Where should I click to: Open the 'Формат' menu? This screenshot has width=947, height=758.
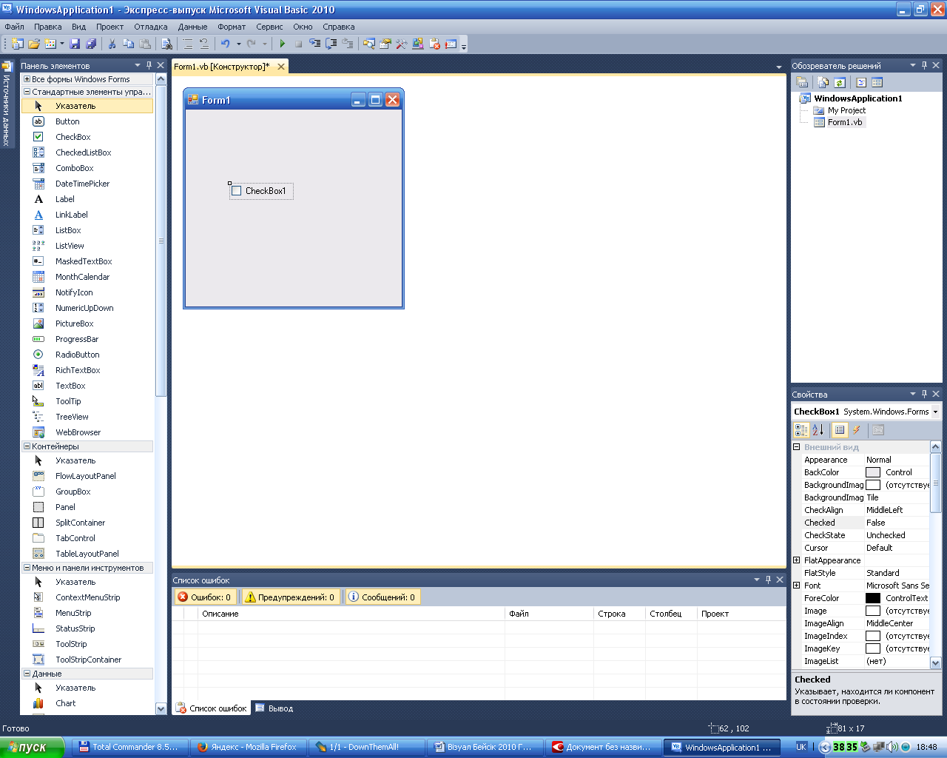(x=232, y=27)
